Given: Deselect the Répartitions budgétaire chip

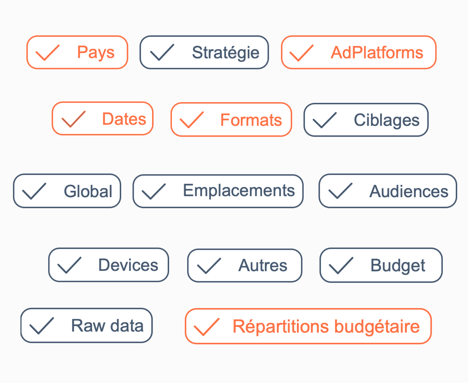Looking at the screenshot, I should click(x=308, y=326).
